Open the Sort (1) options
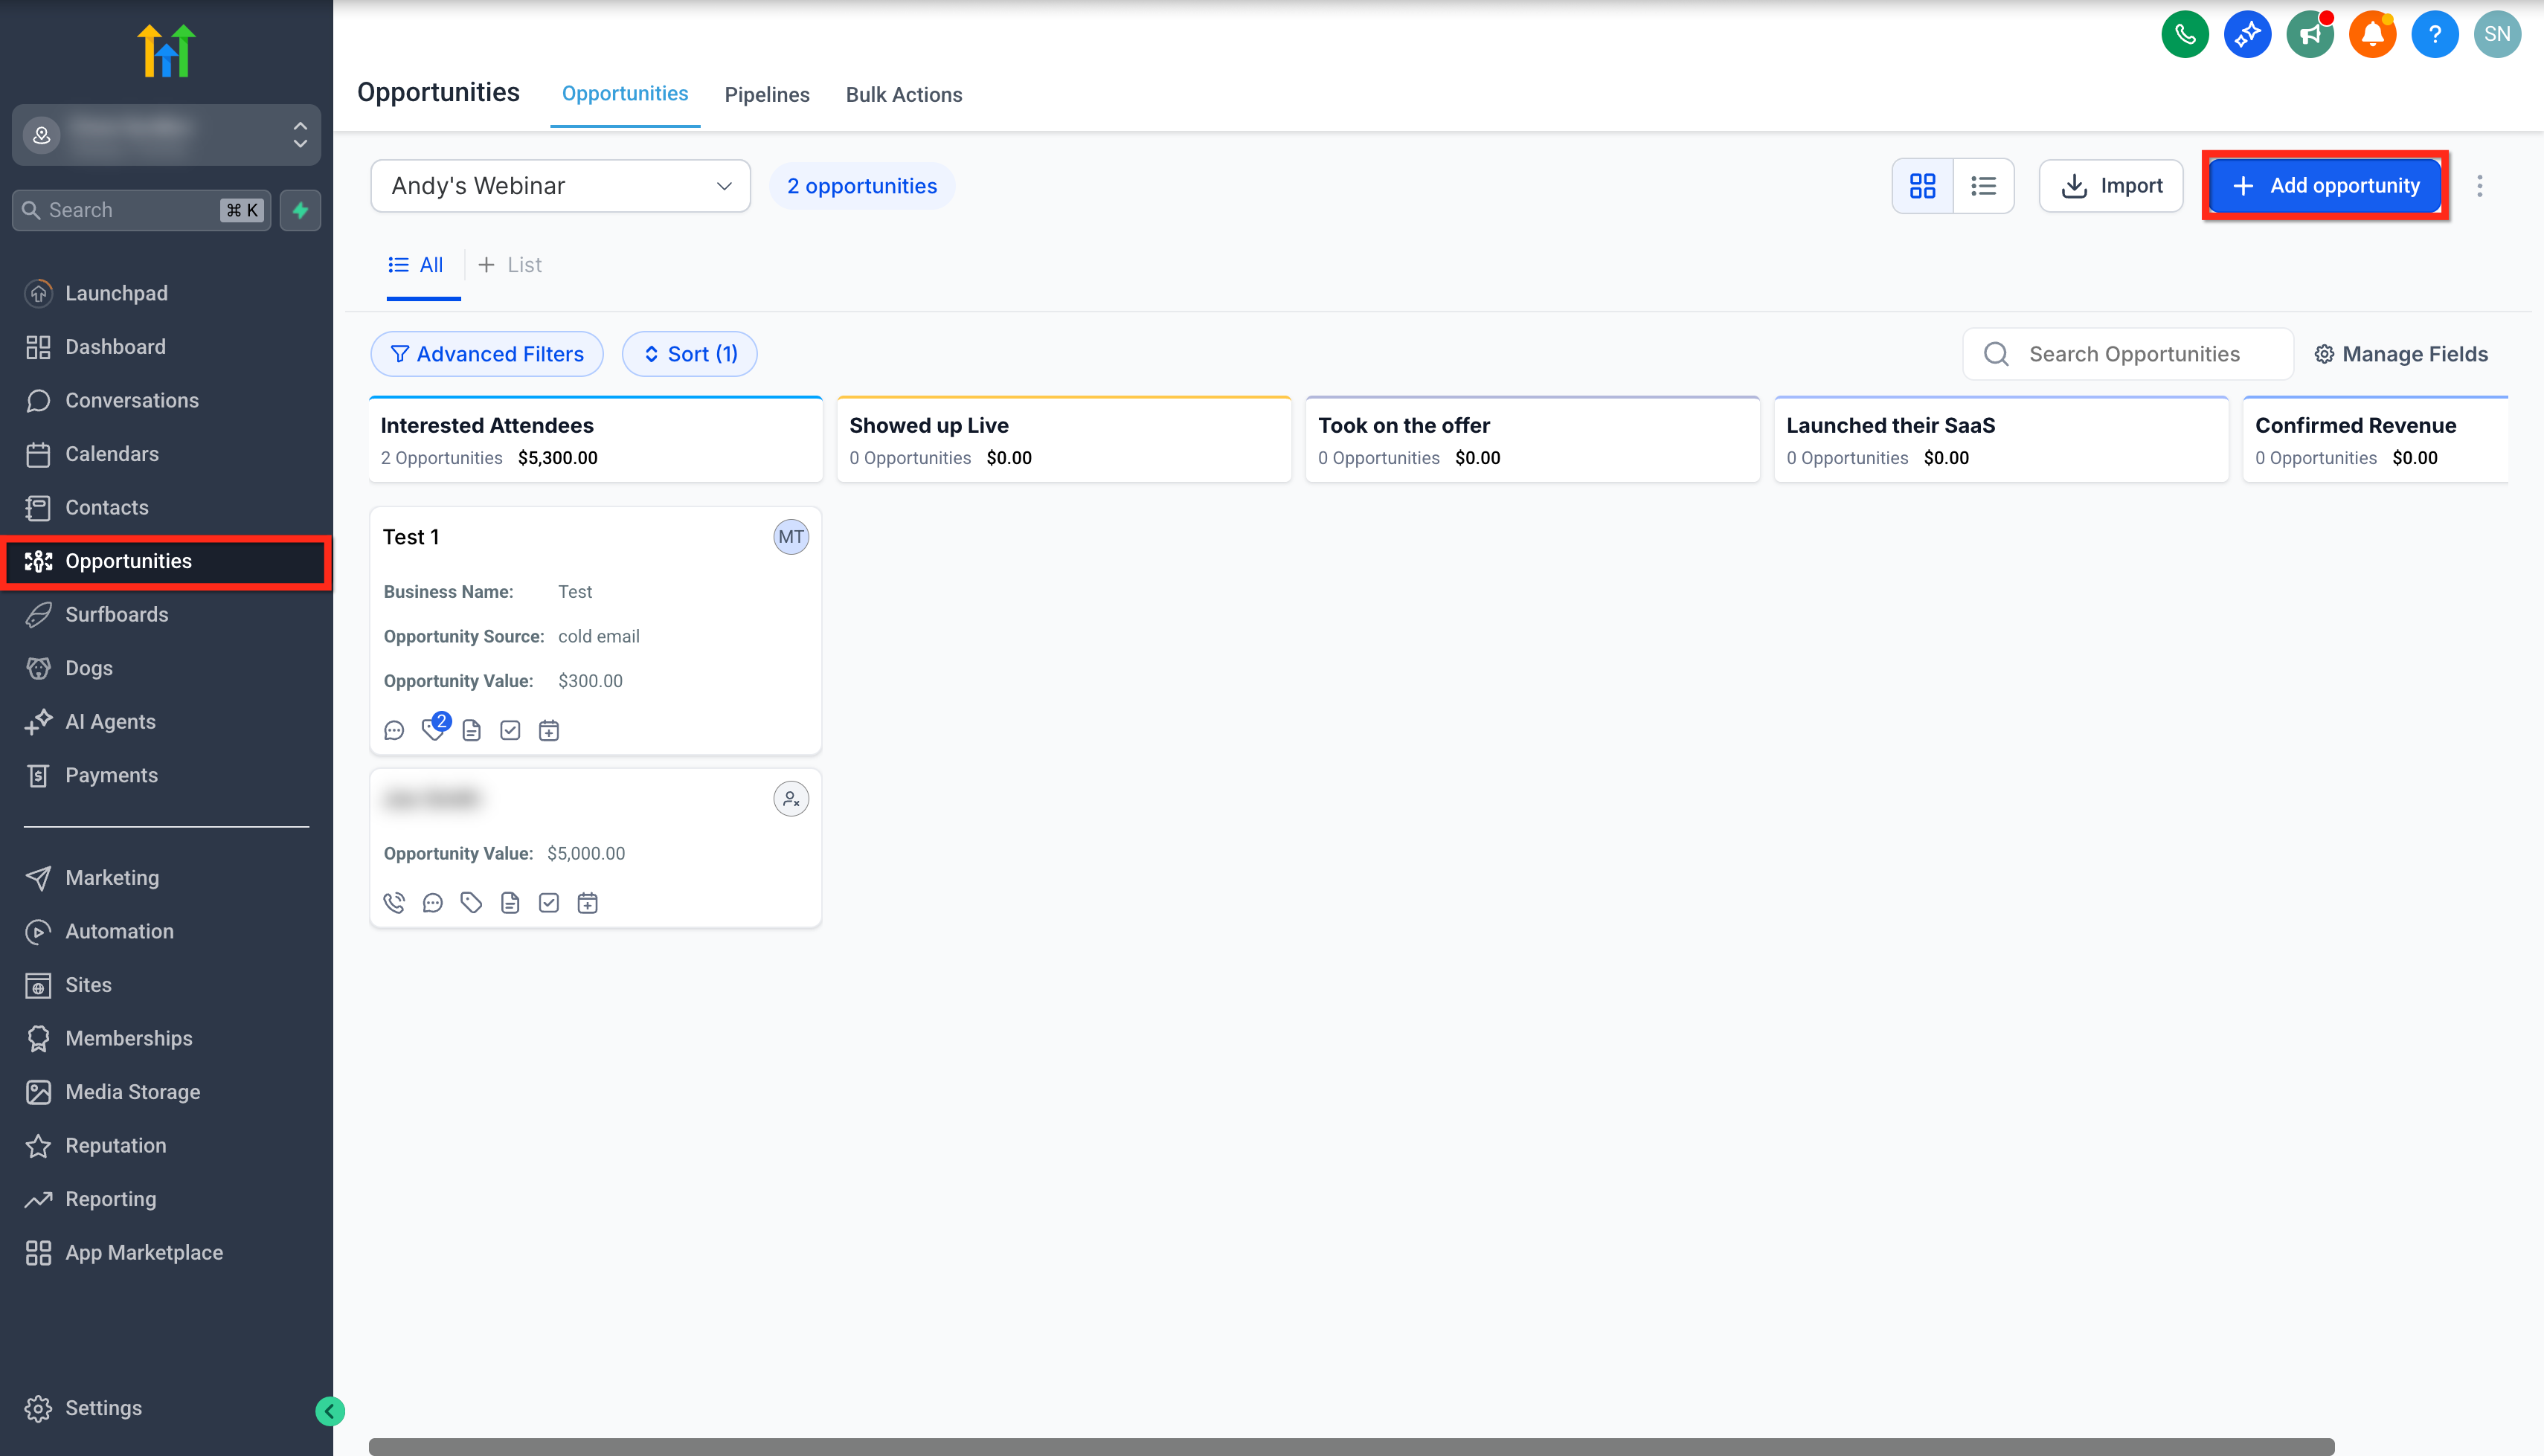This screenshot has width=2544, height=1456. (x=689, y=354)
